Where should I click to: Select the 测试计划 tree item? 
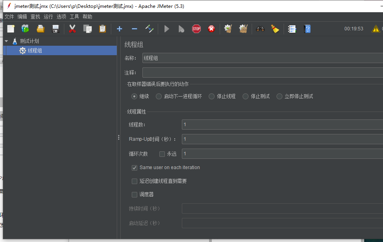(x=29, y=41)
